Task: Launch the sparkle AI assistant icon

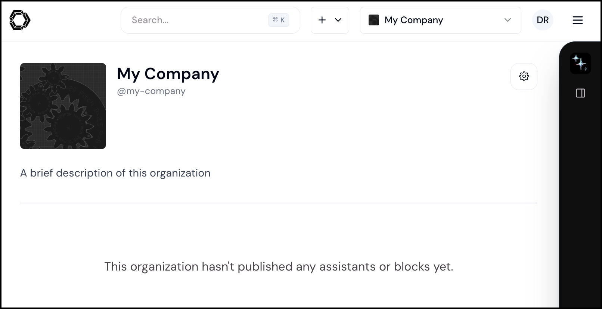Action: (x=580, y=63)
